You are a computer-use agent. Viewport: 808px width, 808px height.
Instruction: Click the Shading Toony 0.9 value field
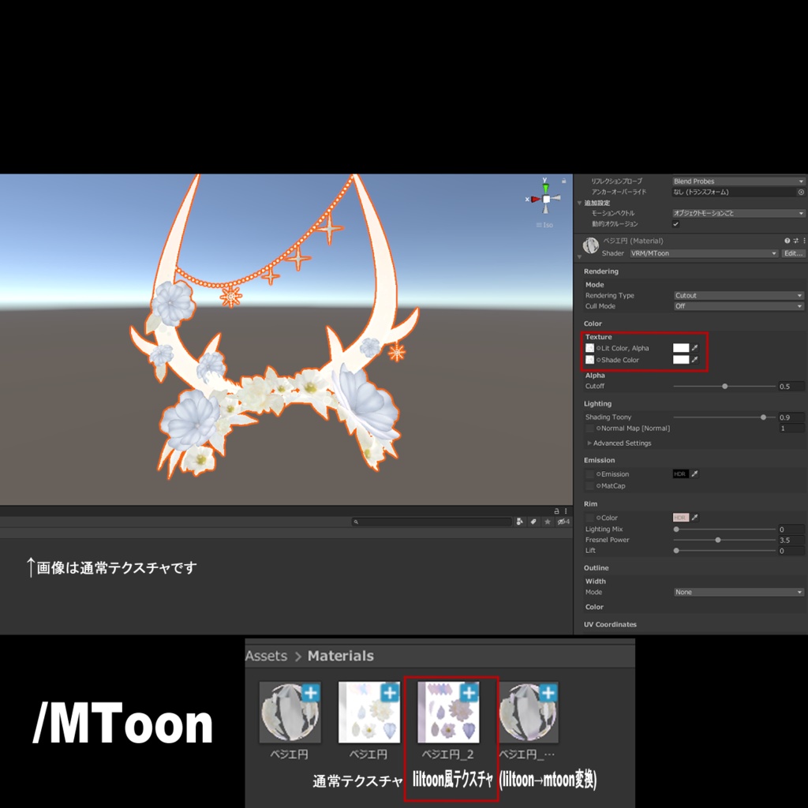[791, 417]
